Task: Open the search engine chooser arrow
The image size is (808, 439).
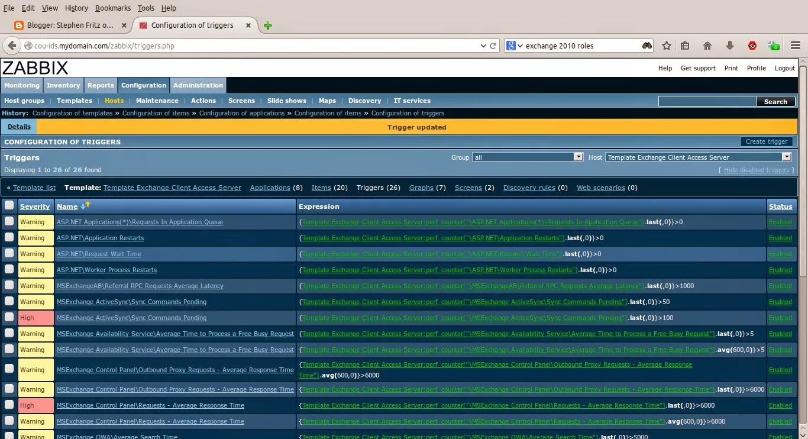Action: [x=521, y=46]
